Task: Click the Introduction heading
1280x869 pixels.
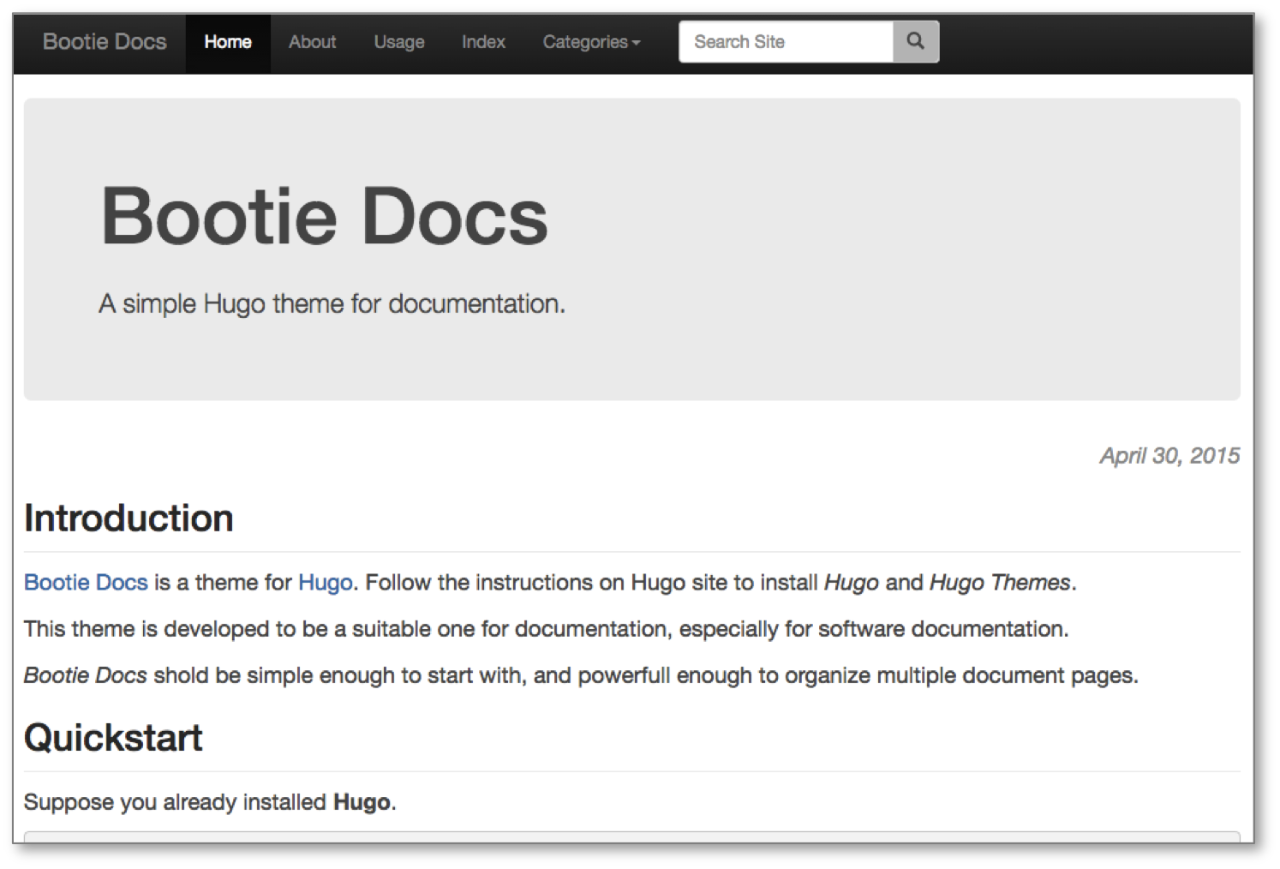Action: 129,518
